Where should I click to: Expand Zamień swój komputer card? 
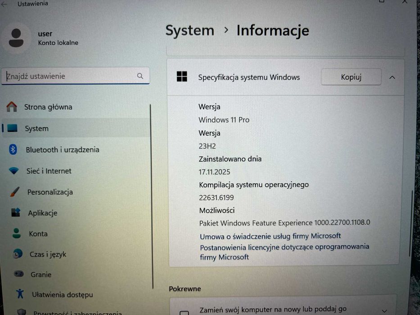384,311
